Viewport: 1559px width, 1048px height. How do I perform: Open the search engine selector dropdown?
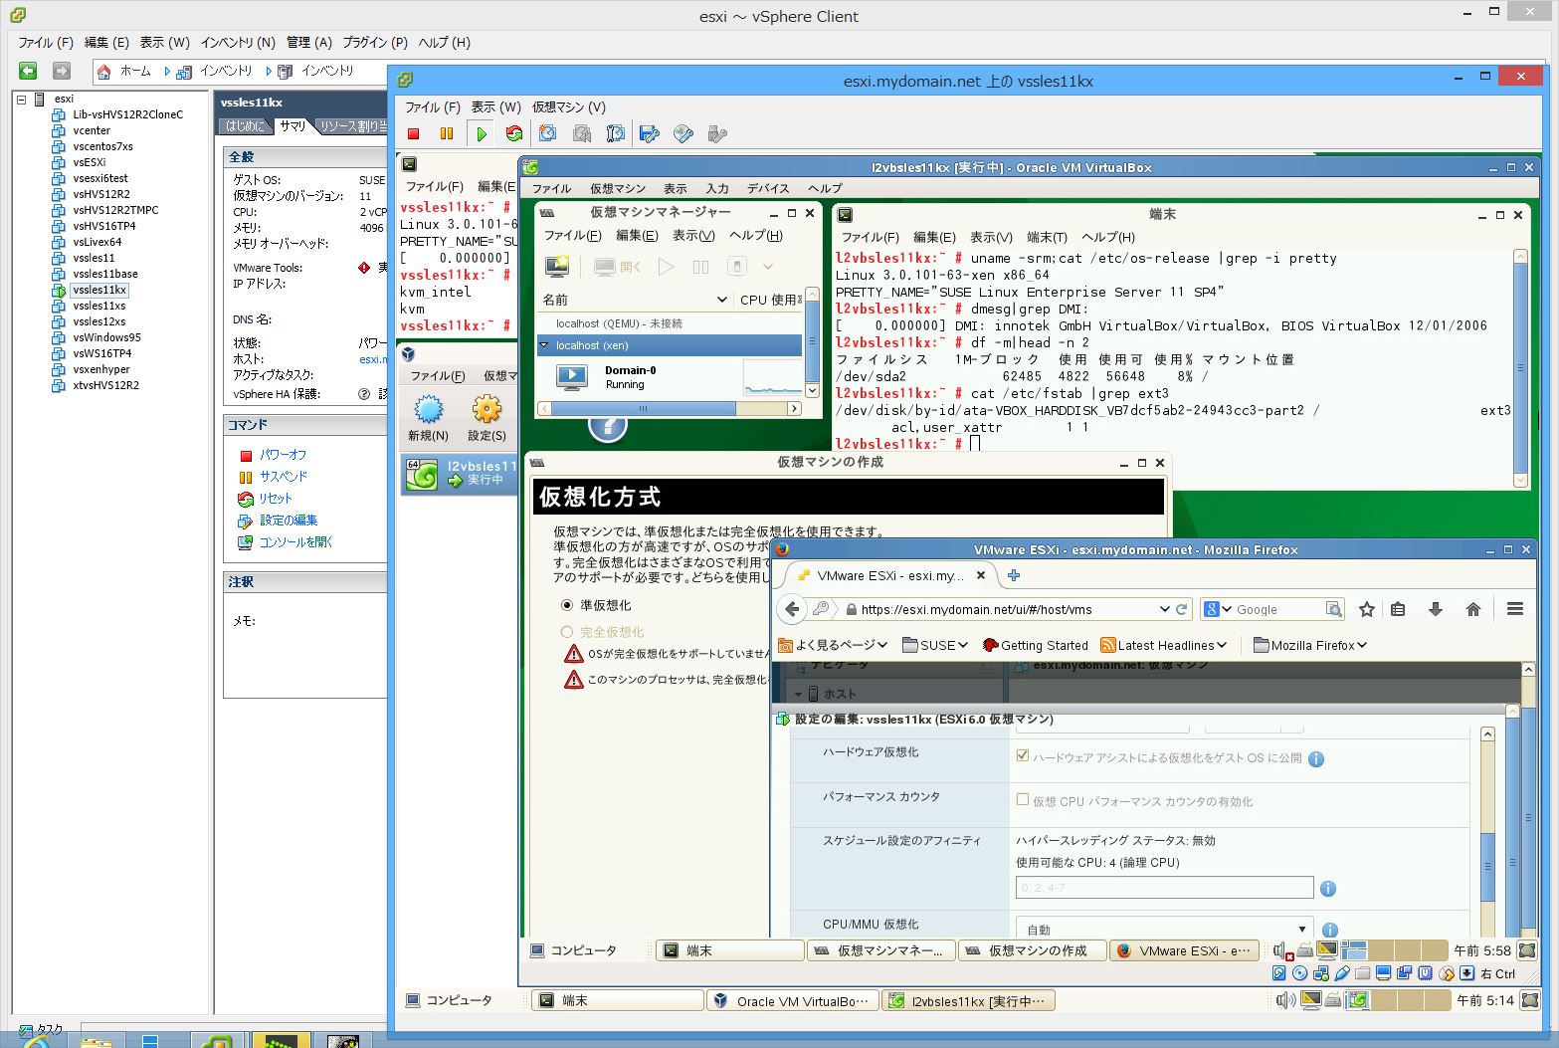(1219, 609)
